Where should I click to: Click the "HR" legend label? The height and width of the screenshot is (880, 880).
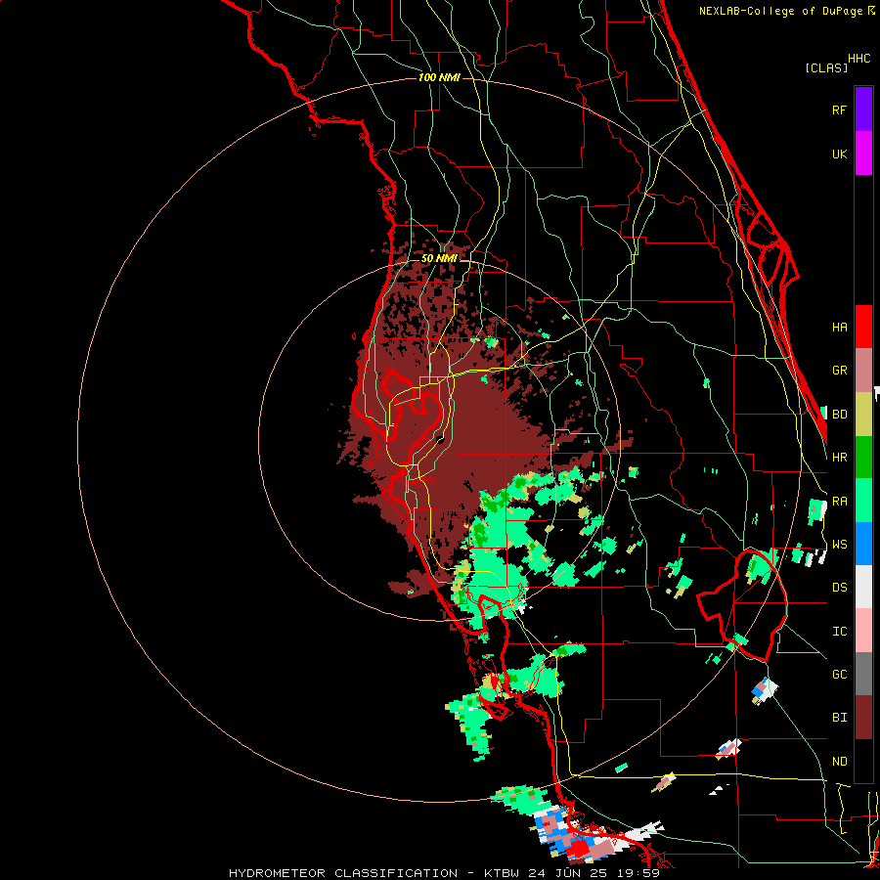click(x=839, y=458)
